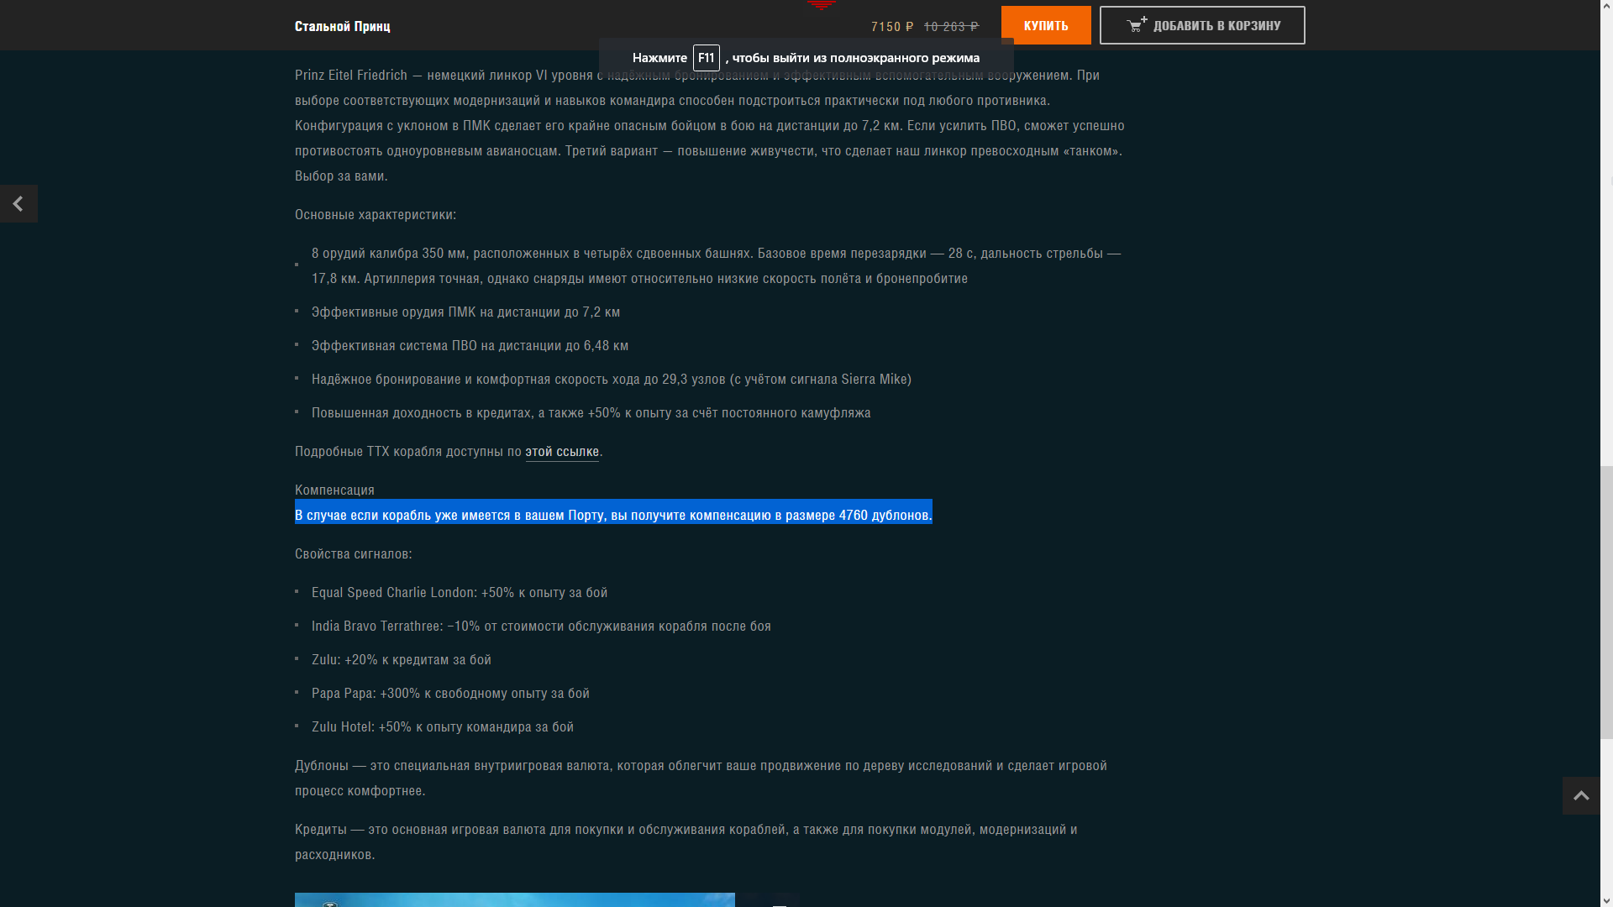The width and height of the screenshot is (1613, 907).
Task: Click the scroll-to-top up arrow button
Action: point(1581,795)
